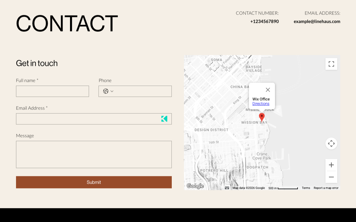Viewport: 356px width, 222px height.
Task: Open map Terms link
Action: 306,188
